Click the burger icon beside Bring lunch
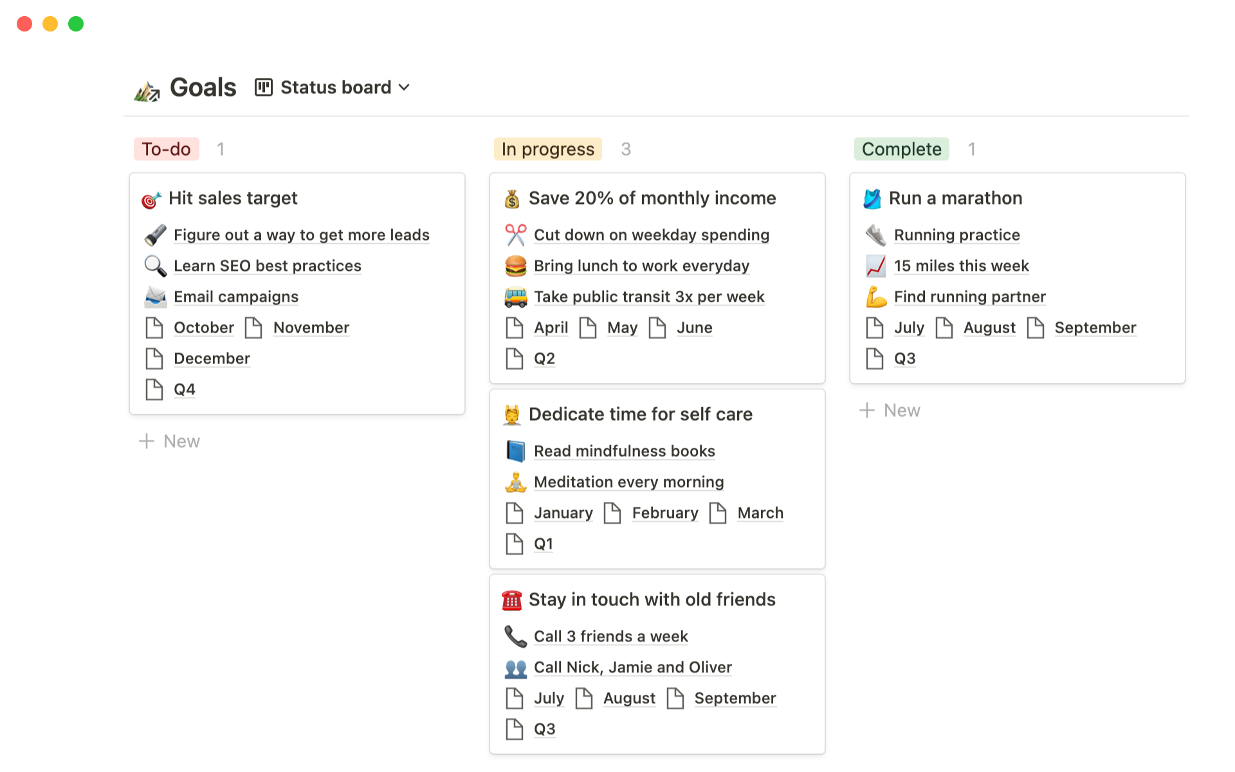 point(515,266)
